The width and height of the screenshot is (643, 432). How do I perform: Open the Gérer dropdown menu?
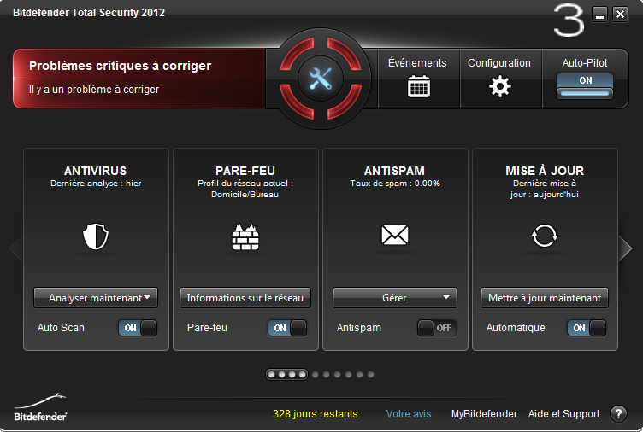(395, 298)
